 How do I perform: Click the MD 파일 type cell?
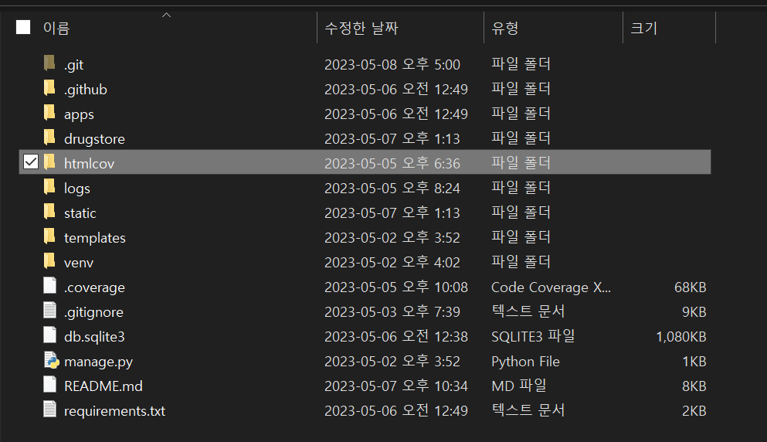(x=518, y=386)
